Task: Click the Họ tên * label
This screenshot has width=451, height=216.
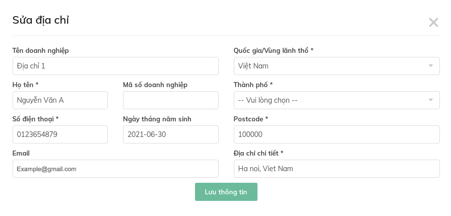Action: coord(26,85)
